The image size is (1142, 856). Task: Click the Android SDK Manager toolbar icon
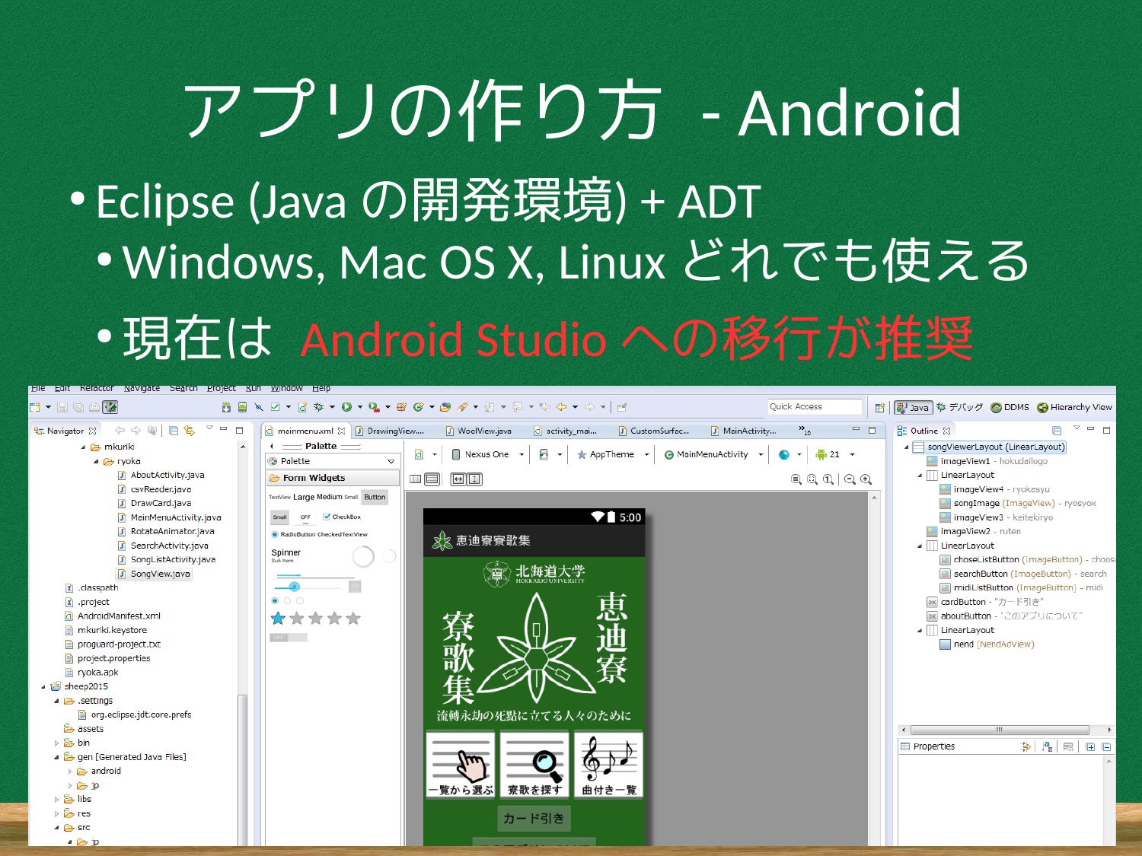(x=226, y=407)
